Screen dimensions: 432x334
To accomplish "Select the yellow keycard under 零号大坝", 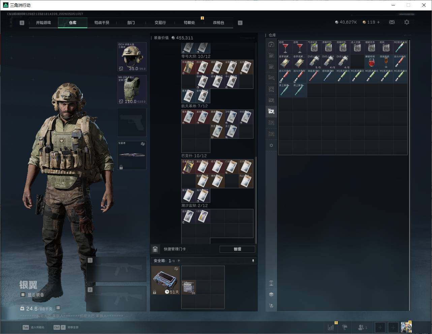I will coord(188,67).
